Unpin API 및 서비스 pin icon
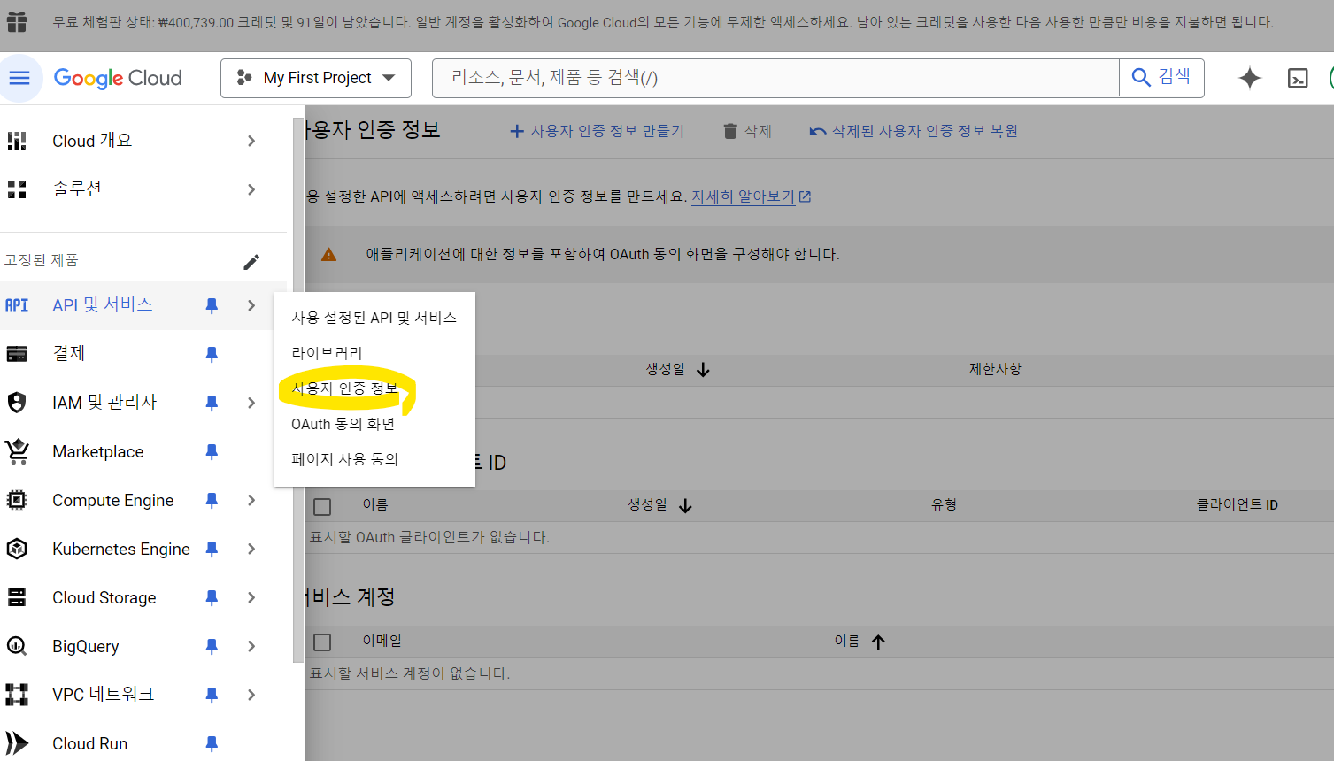Screen dimensions: 1334x761 pos(212,305)
